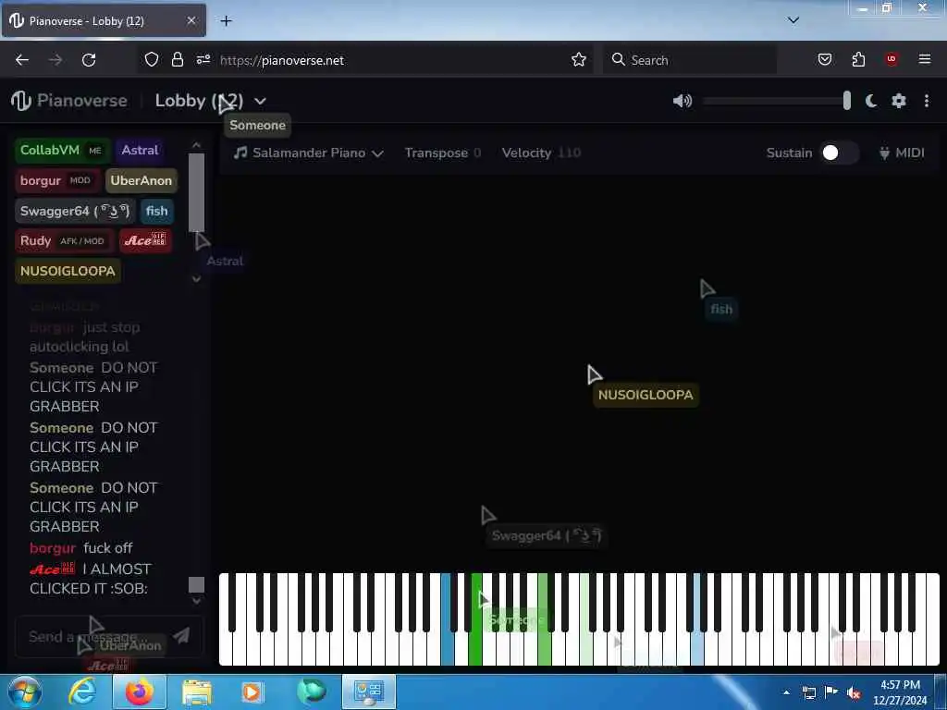
Task: Open the Firefox hamburger menu
Action: point(925,59)
